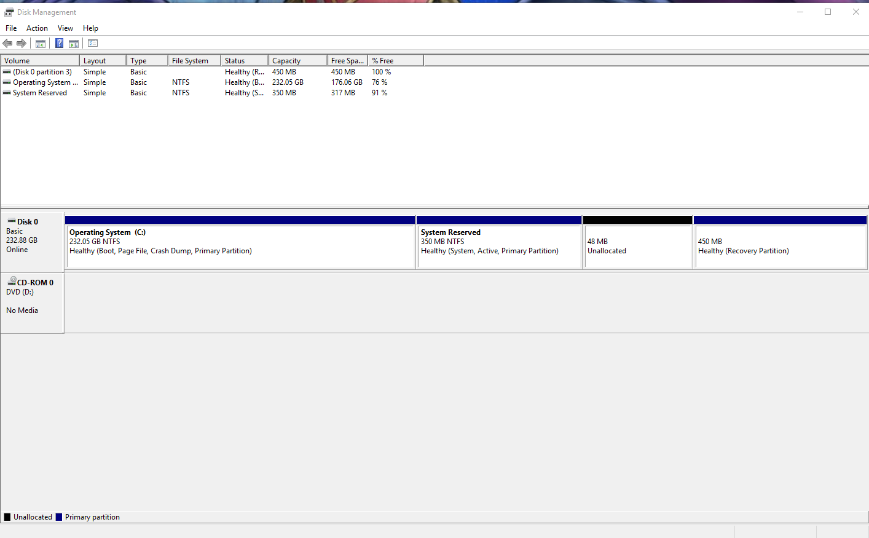Select the Operating System volume drive icon
The image size is (869, 538).
tap(7, 82)
